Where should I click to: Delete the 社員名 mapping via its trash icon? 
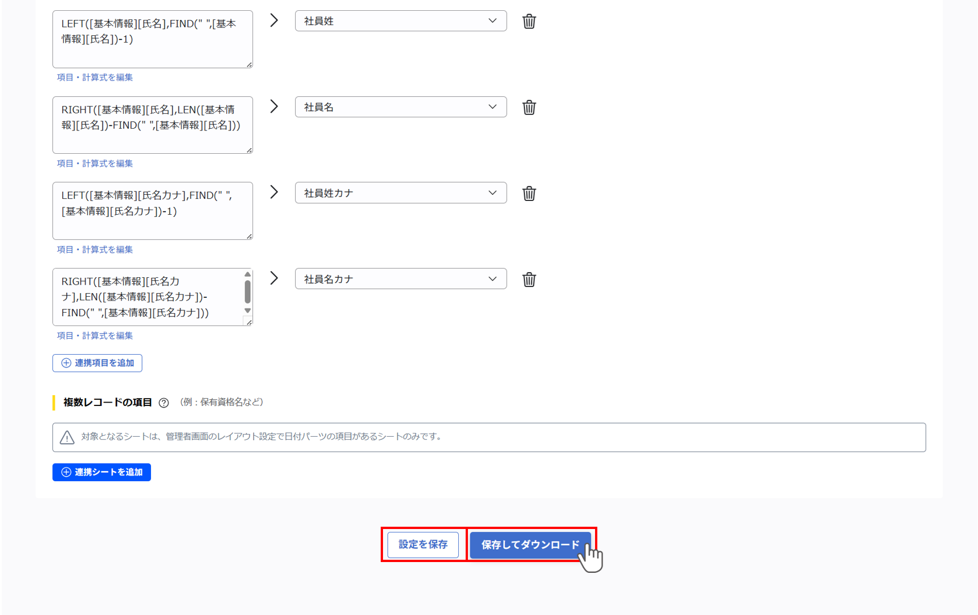pyautogui.click(x=529, y=107)
